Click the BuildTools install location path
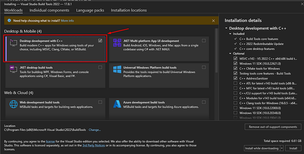The image size is (304, 154). pyautogui.click(x=45, y=130)
